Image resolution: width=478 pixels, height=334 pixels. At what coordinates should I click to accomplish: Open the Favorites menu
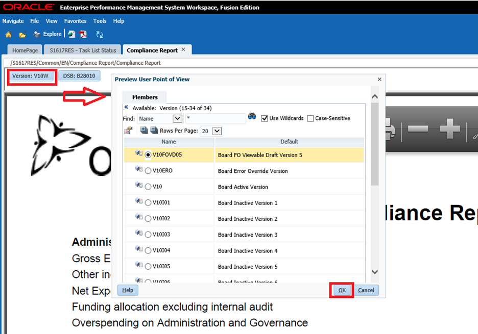[x=75, y=21]
